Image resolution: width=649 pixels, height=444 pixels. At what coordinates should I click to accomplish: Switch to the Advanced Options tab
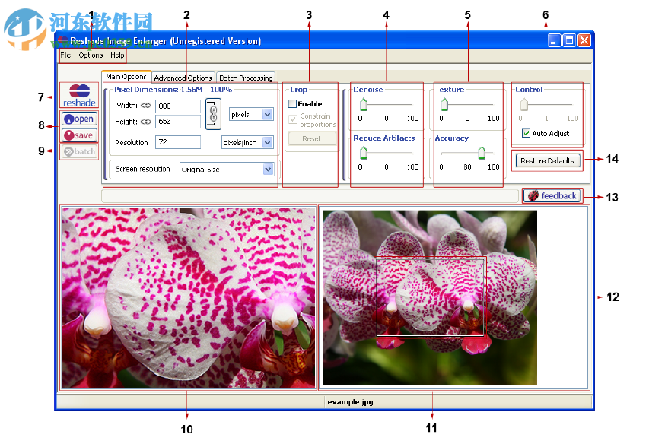(x=183, y=78)
